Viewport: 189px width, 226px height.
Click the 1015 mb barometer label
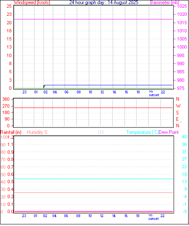182,23
